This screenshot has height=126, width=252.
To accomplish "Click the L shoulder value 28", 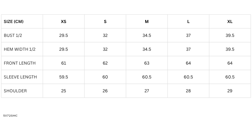I will (x=188, y=91).
